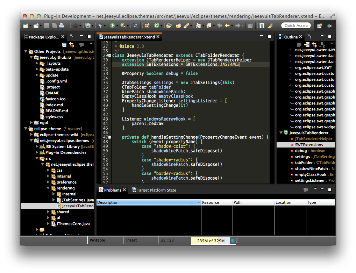Collapse JeeeyulsTabRenderer class in Outline
The height and width of the screenshot is (273, 356).
281,133
